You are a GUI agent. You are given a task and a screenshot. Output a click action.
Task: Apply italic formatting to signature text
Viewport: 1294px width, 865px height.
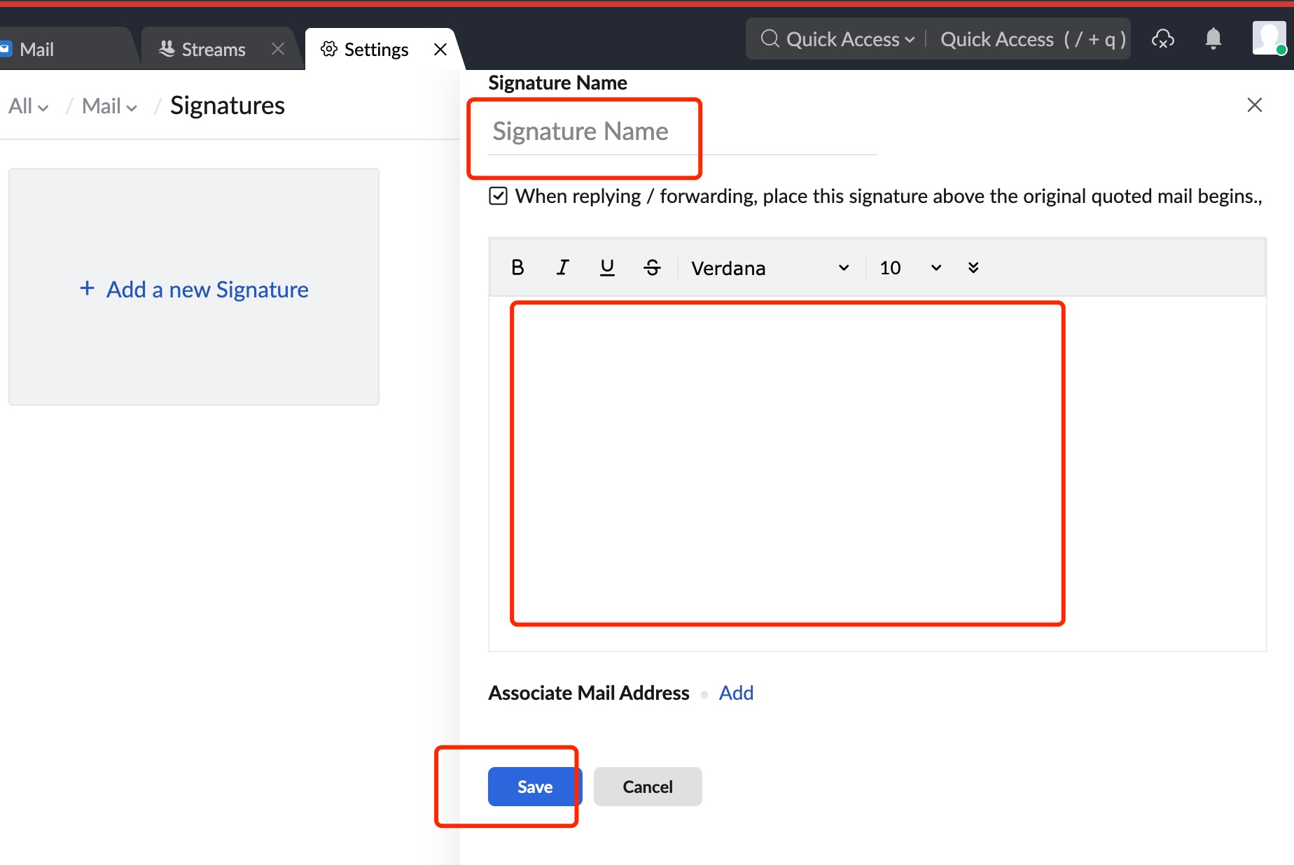click(562, 267)
